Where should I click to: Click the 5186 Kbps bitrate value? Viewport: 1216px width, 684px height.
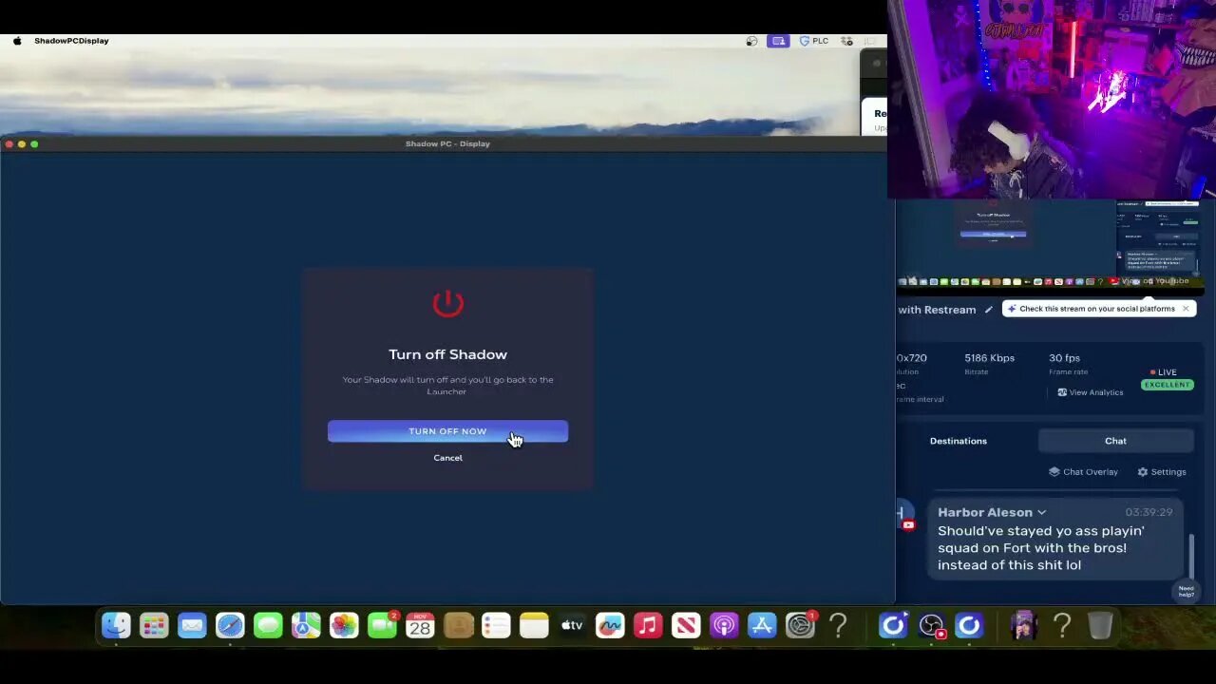(x=989, y=358)
